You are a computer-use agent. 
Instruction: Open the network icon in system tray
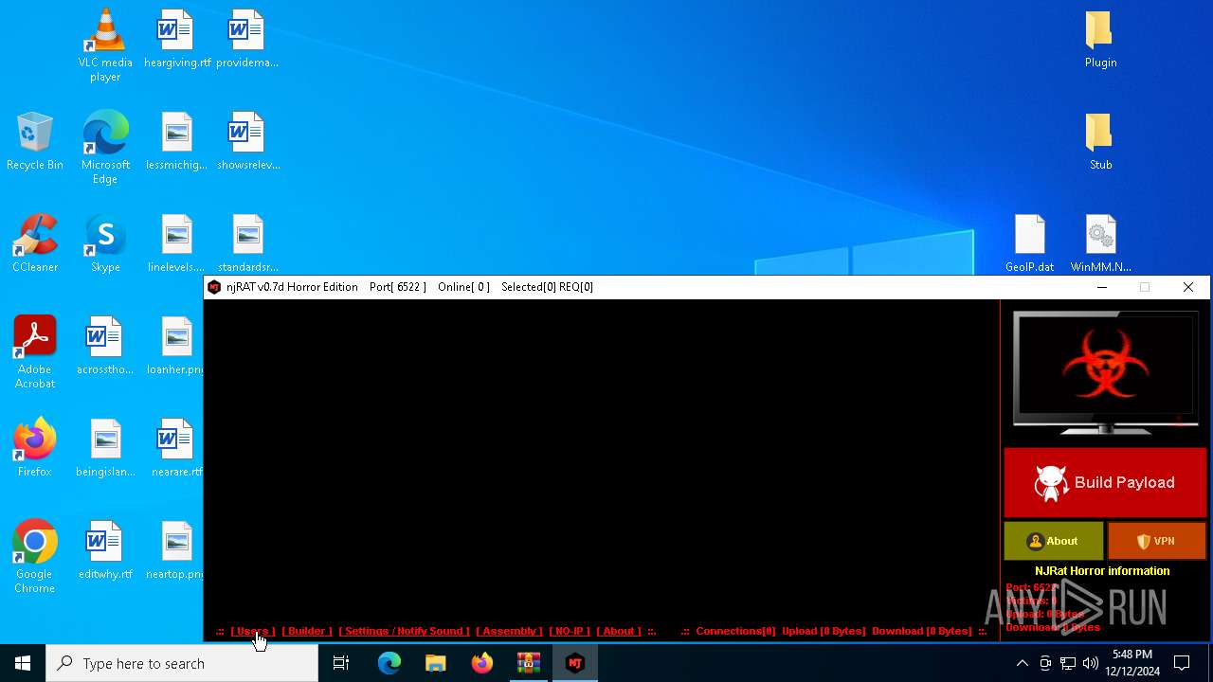coord(1068,663)
